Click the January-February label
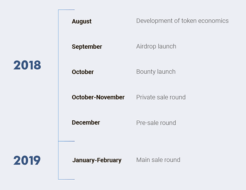 tap(97, 160)
